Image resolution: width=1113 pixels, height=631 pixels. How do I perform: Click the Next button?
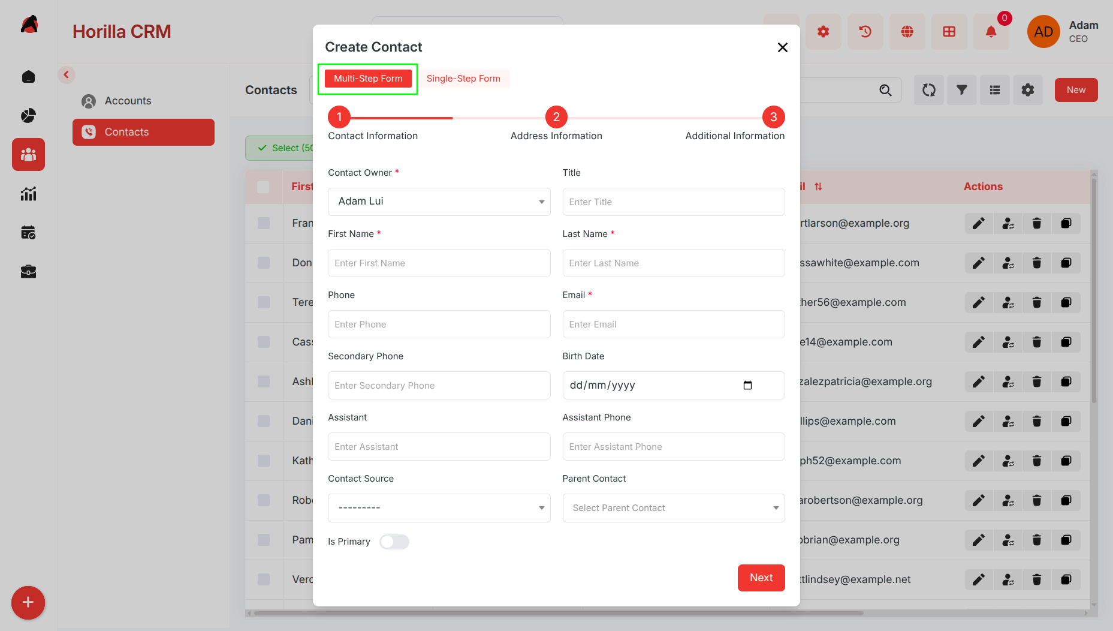coord(761,578)
